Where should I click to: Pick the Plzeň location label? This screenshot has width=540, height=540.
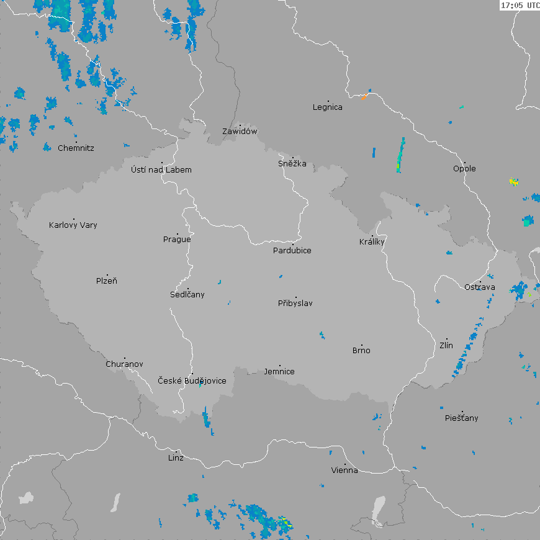[107, 281]
